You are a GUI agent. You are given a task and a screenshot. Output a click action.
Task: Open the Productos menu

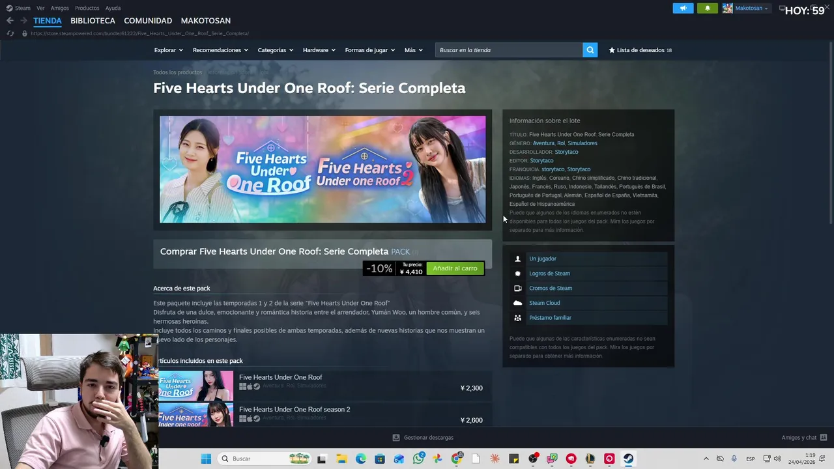pyautogui.click(x=87, y=8)
